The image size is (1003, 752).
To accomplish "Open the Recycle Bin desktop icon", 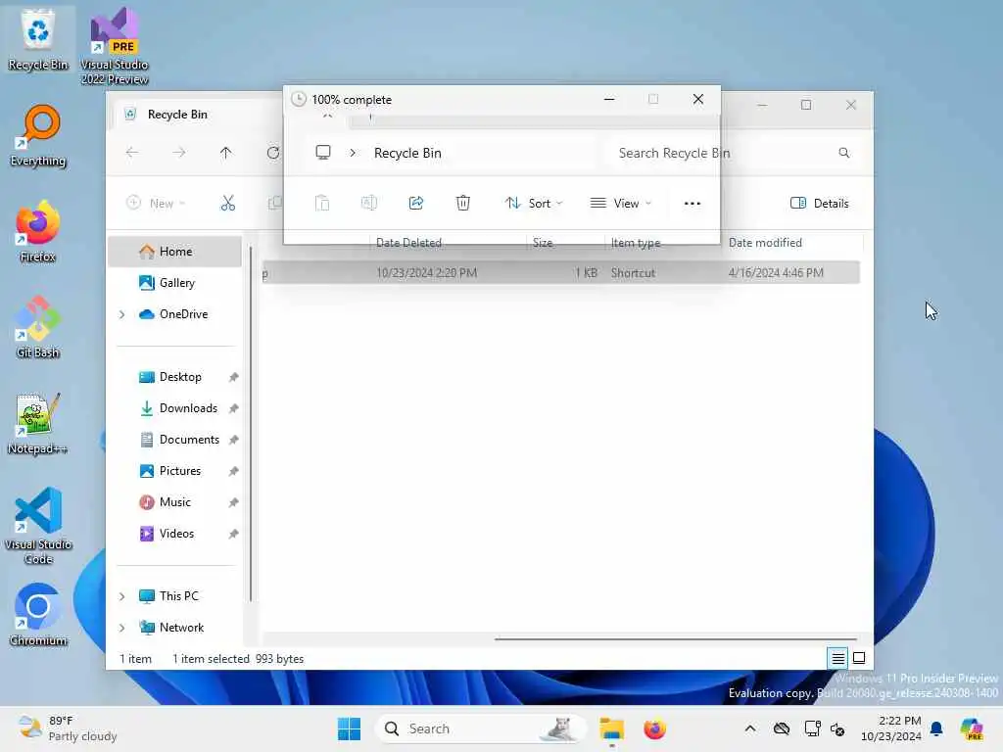I will tap(38, 39).
